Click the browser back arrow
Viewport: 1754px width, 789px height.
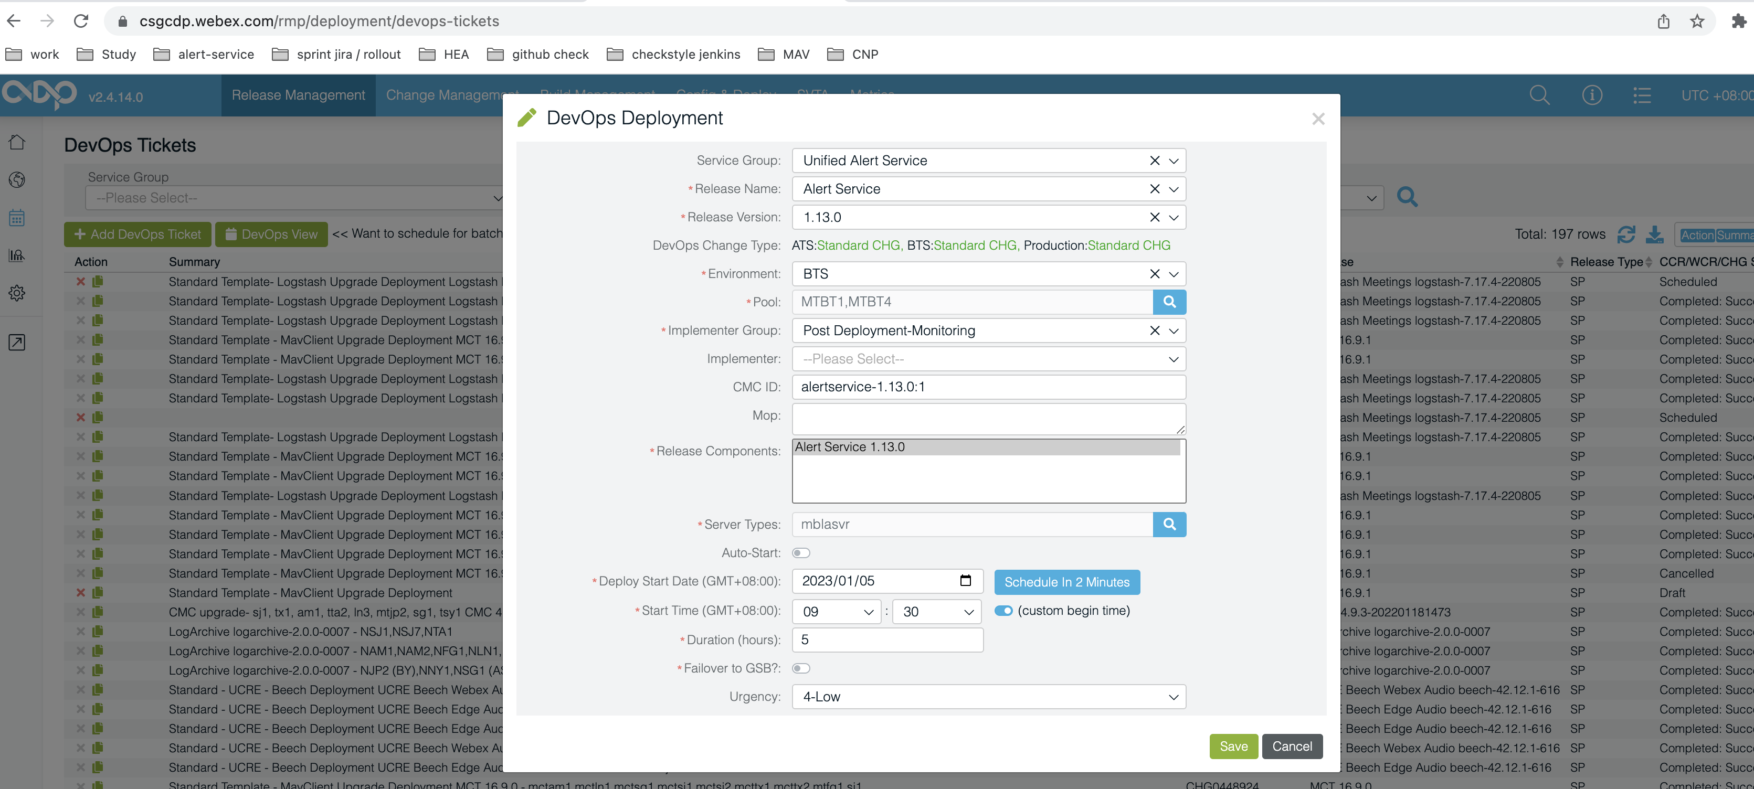(14, 21)
